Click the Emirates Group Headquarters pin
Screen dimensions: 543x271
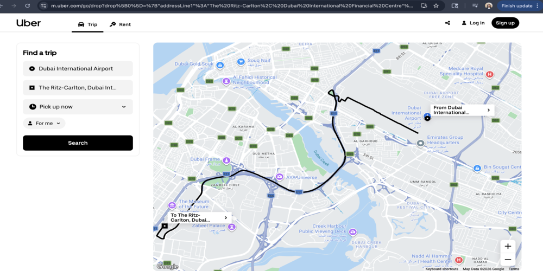tap(420, 144)
